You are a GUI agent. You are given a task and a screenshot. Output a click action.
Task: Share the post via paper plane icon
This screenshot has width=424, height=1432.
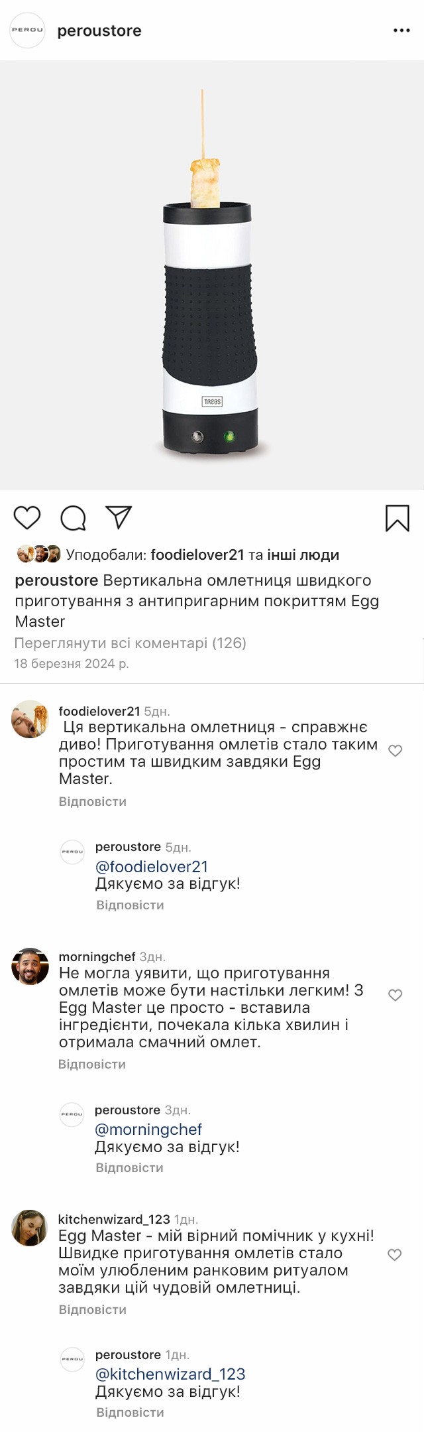click(x=119, y=518)
